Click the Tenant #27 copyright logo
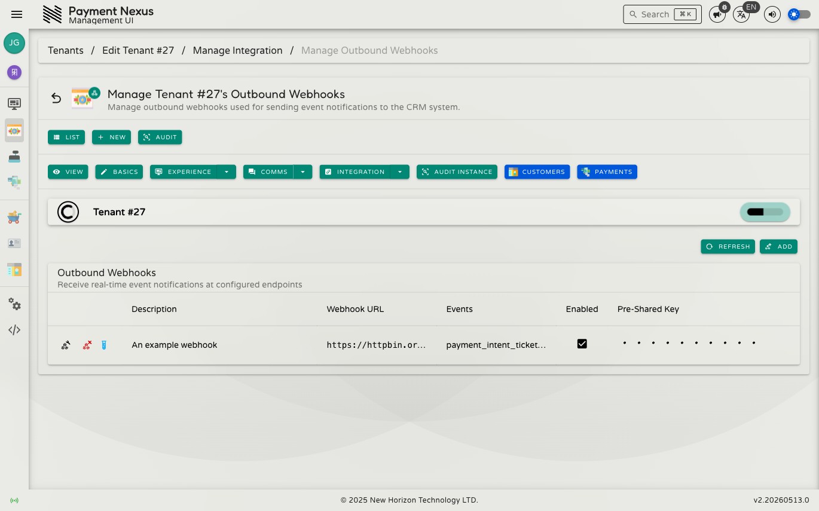 [68, 212]
